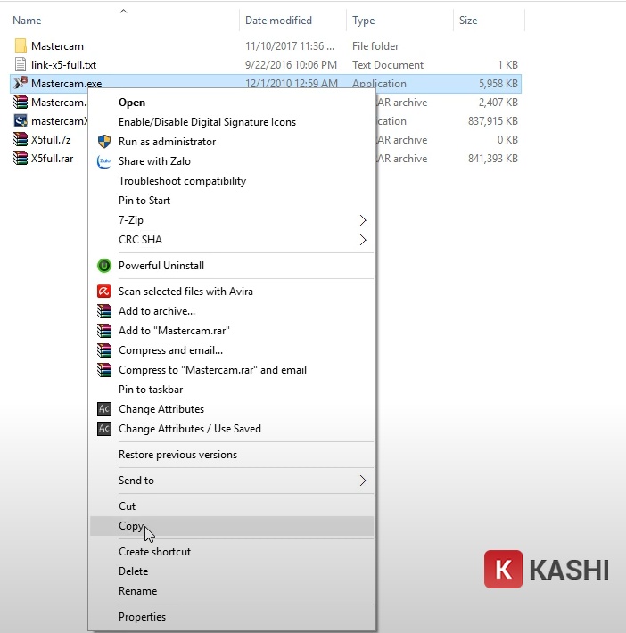
Task: Click the Zalo share icon
Action: 103,161
